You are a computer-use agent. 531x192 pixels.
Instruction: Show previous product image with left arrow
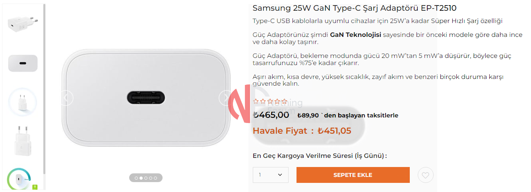tap(67, 98)
